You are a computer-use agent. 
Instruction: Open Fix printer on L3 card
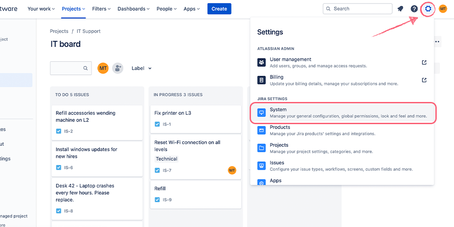tap(196, 119)
